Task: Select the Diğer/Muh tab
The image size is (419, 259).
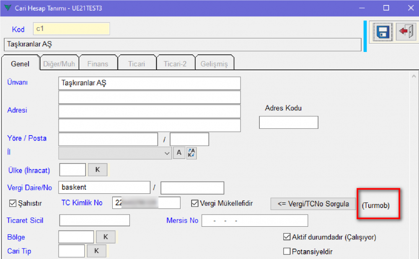Action: click(59, 64)
